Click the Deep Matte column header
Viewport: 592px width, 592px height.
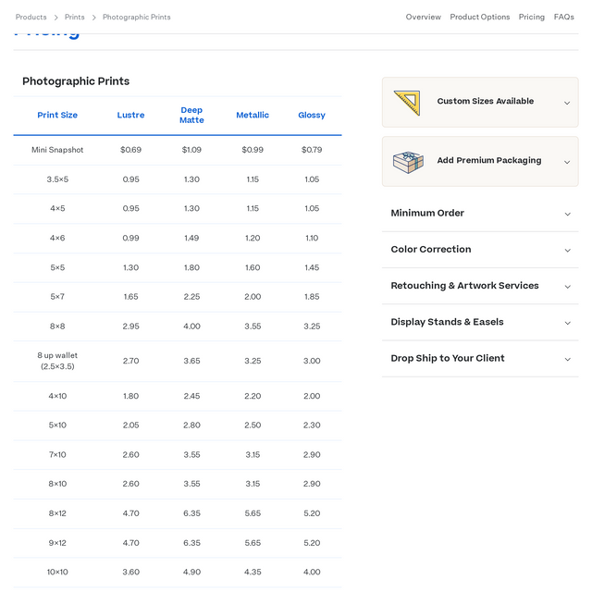(191, 115)
